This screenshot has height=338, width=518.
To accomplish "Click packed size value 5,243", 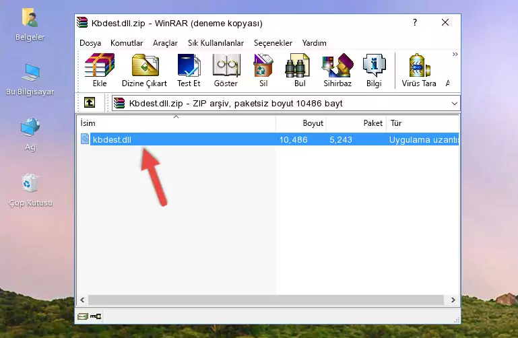I will pyautogui.click(x=341, y=139).
